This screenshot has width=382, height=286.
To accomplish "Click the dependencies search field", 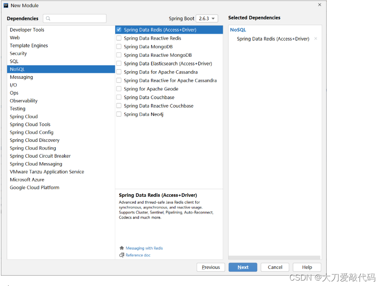I will 75,18.
